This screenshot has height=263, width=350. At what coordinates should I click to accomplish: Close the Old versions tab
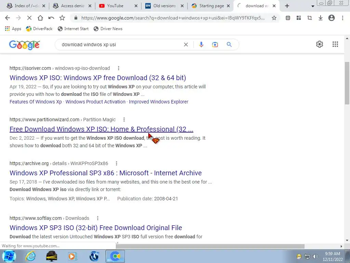click(182, 6)
